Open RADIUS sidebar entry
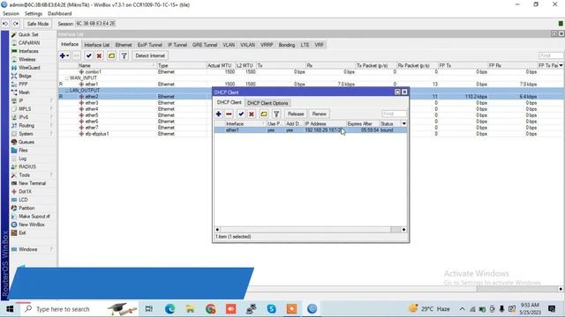Image resolution: width=565 pixels, height=317 pixels. click(x=27, y=166)
